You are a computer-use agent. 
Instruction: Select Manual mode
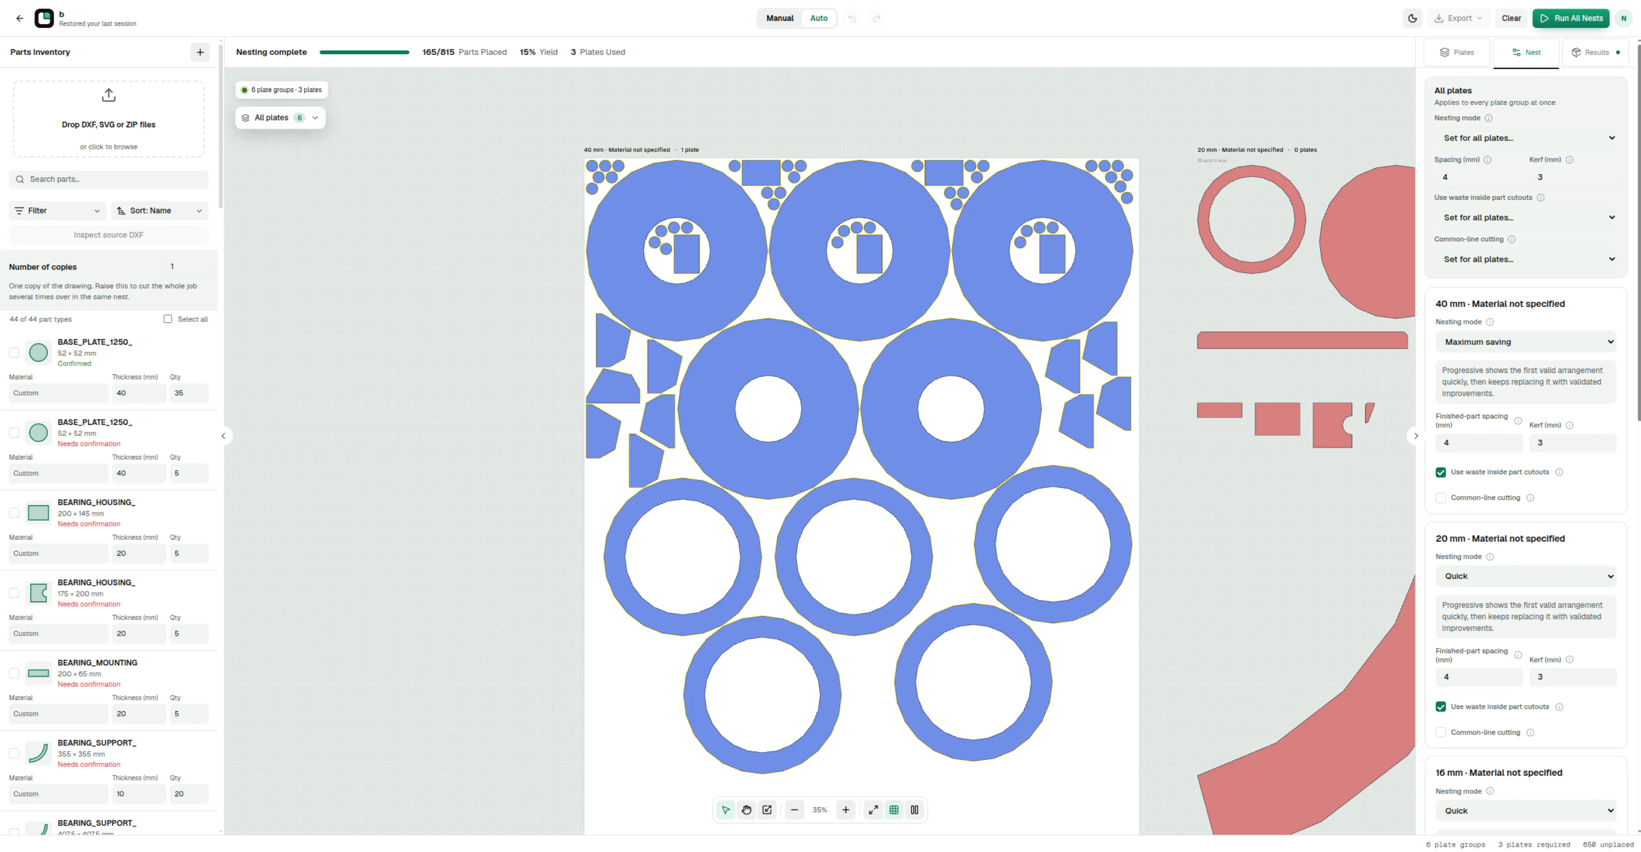[779, 18]
